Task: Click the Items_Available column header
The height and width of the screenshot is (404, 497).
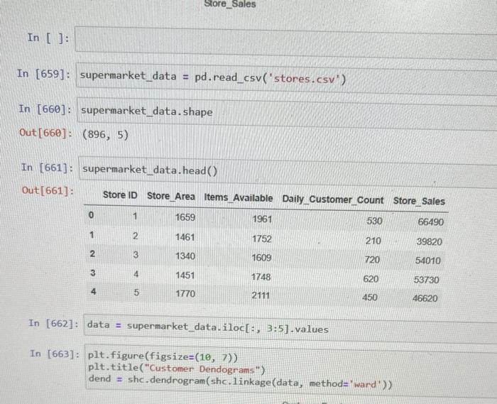Action: coord(239,197)
